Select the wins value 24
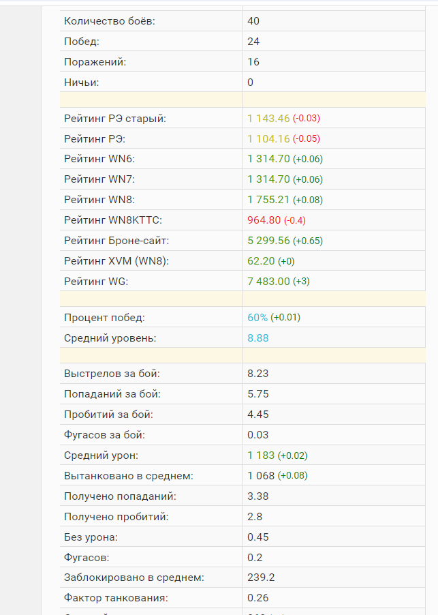 (x=253, y=42)
